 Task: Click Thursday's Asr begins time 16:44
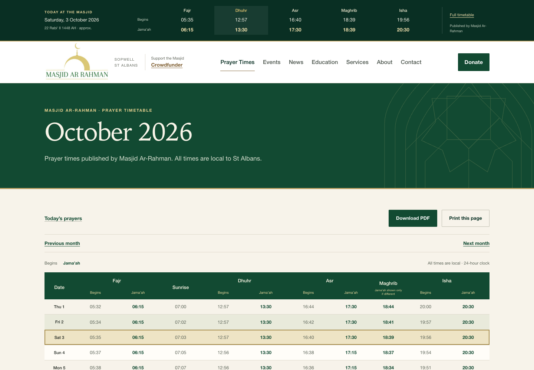[x=308, y=307]
